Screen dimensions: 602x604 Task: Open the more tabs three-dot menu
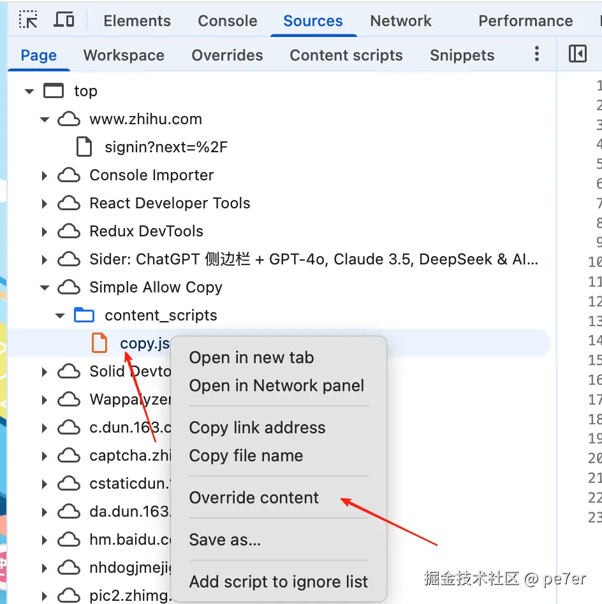pos(536,54)
